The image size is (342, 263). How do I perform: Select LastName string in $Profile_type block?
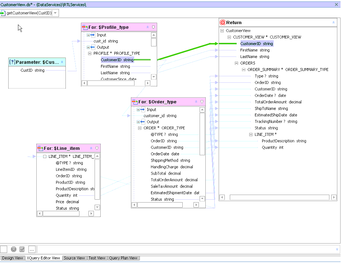115,73
